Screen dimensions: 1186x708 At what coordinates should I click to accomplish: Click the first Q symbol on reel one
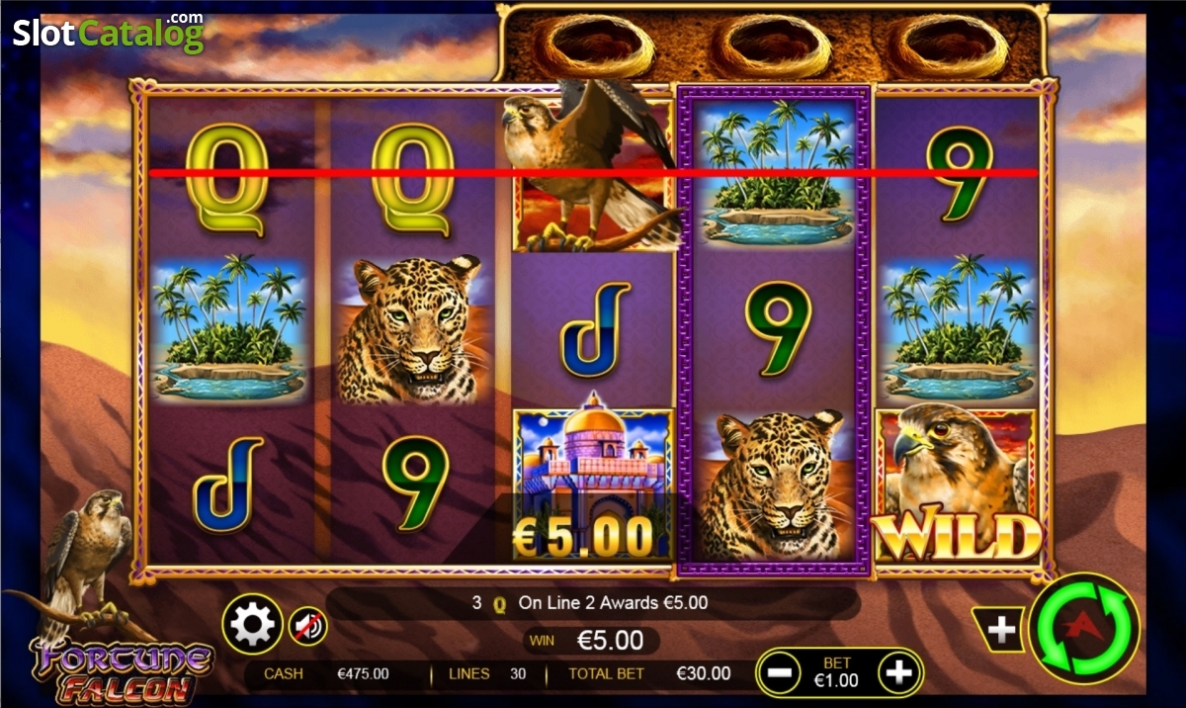tap(227, 179)
